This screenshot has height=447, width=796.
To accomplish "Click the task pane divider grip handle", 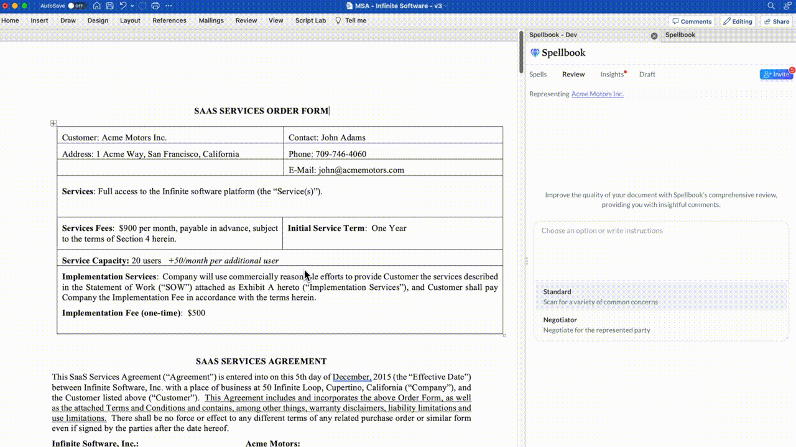I will (x=526, y=261).
